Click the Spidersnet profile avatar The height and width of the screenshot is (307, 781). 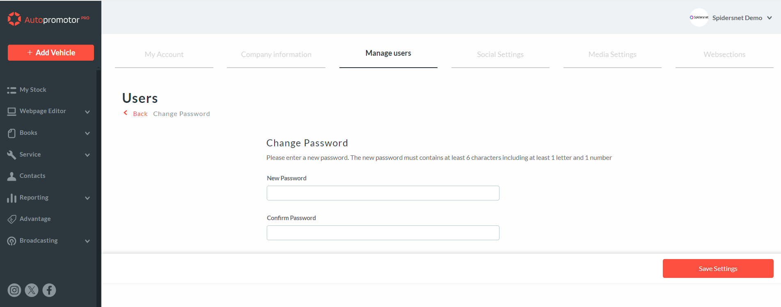699,18
